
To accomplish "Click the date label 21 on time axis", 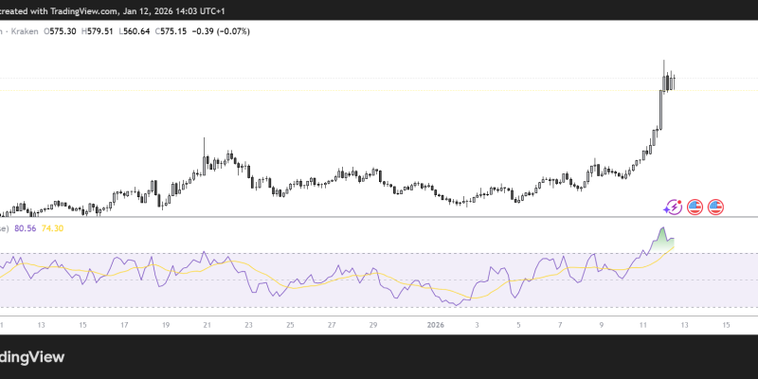I will [207, 324].
